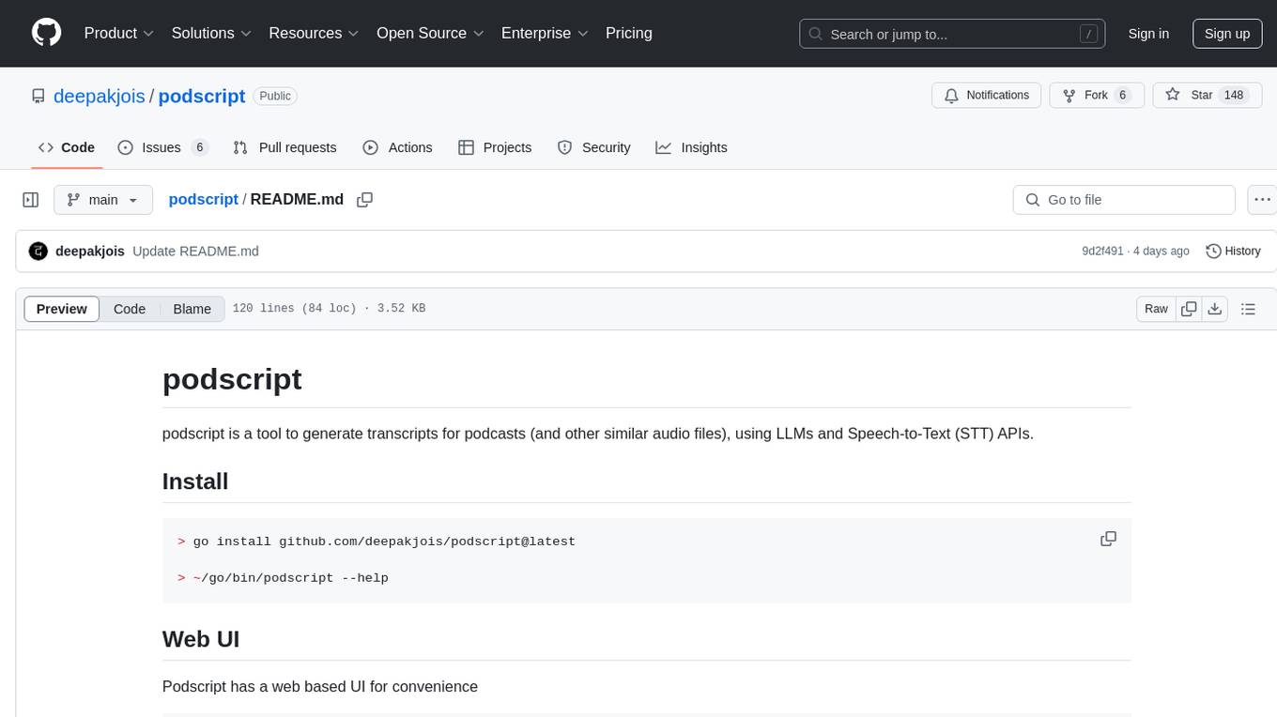The width and height of the screenshot is (1277, 717).
Task: Switch to the Security tab
Action: pos(594,147)
